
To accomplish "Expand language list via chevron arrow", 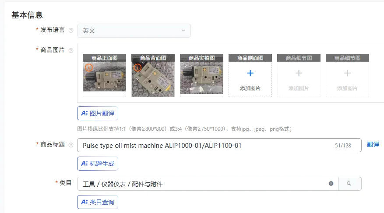I will [183, 31].
